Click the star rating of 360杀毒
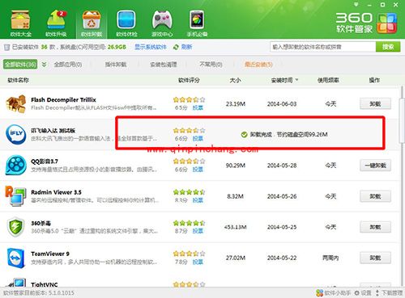The width and height of the screenshot is (405, 298). pos(190,223)
